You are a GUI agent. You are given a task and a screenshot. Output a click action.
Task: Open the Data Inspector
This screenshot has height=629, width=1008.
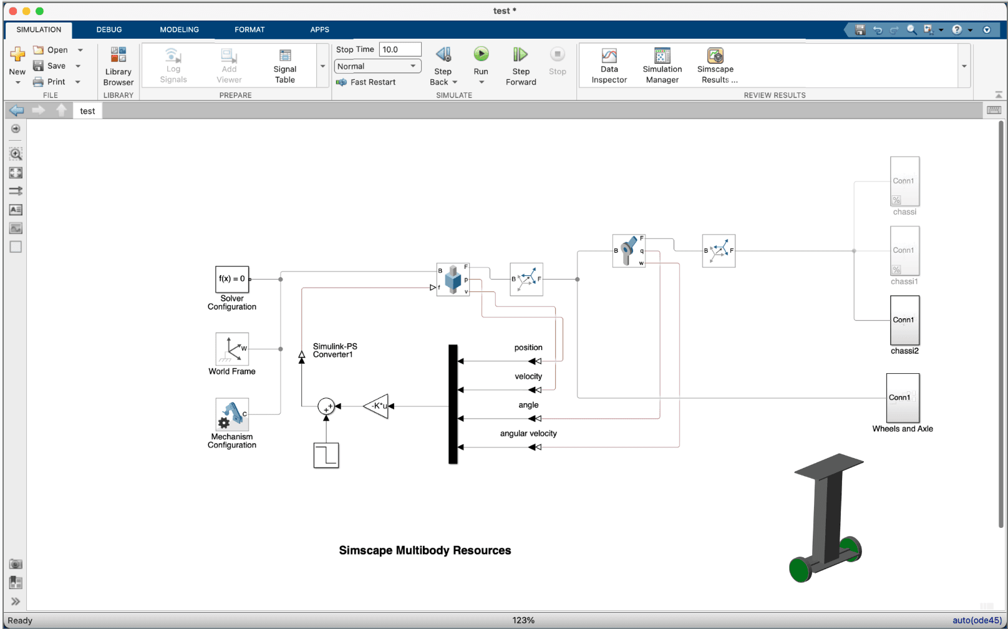[609, 66]
